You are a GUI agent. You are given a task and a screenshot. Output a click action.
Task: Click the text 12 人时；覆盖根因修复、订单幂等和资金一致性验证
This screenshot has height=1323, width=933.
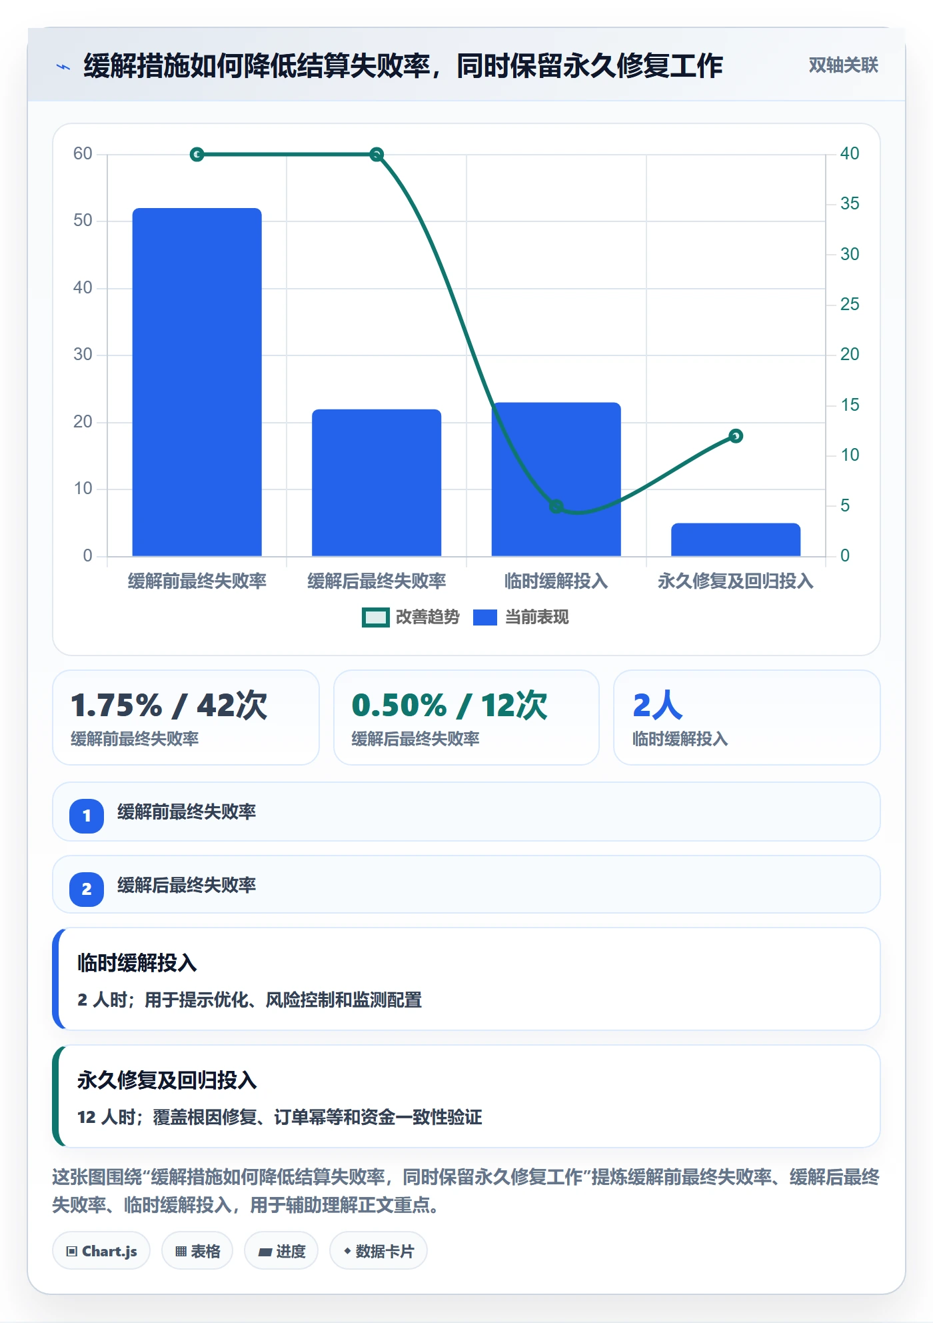pyautogui.click(x=280, y=1118)
